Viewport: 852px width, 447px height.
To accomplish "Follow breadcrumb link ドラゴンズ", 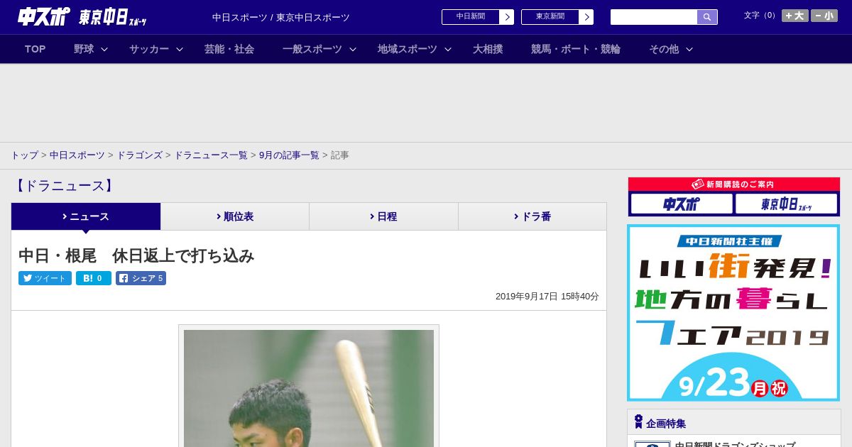I will click(140, 155).
